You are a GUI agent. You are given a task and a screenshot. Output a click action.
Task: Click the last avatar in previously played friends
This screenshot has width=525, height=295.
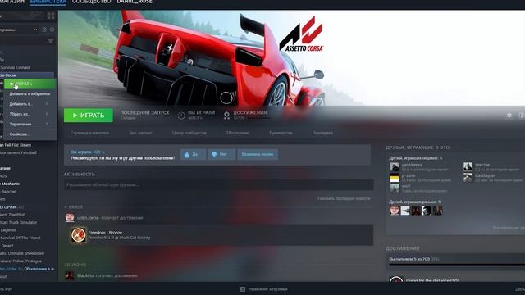point(437,211)
